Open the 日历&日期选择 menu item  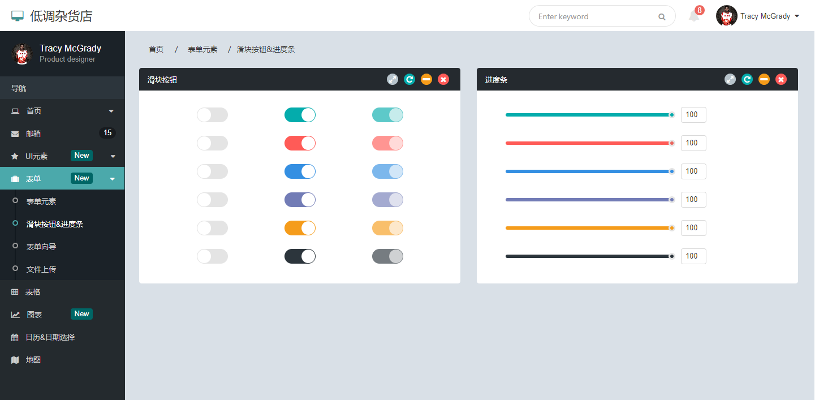click(62, 337)
